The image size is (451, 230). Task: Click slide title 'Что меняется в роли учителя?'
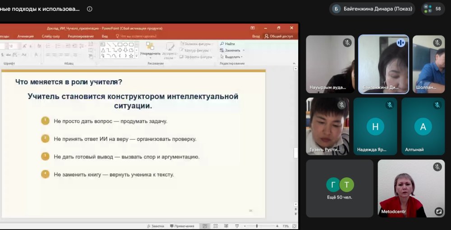tap(69, 82)
